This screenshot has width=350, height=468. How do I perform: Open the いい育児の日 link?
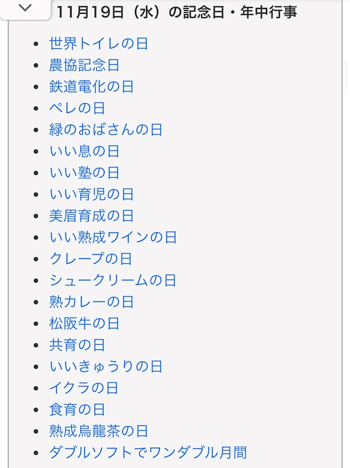(x=91, y=194)
